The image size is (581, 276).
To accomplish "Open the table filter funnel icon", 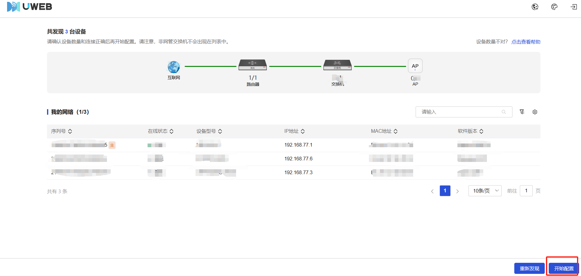I will (x=522, y=112).
